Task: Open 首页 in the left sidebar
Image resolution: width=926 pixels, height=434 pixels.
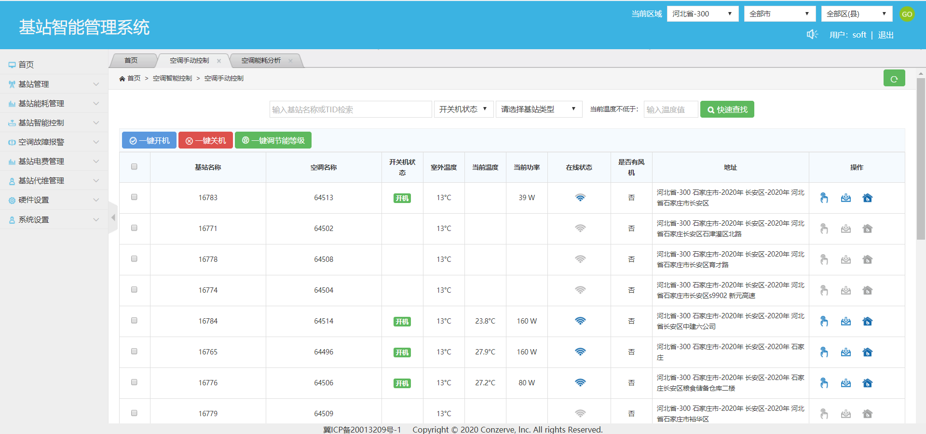Action: tap(54, 65)
